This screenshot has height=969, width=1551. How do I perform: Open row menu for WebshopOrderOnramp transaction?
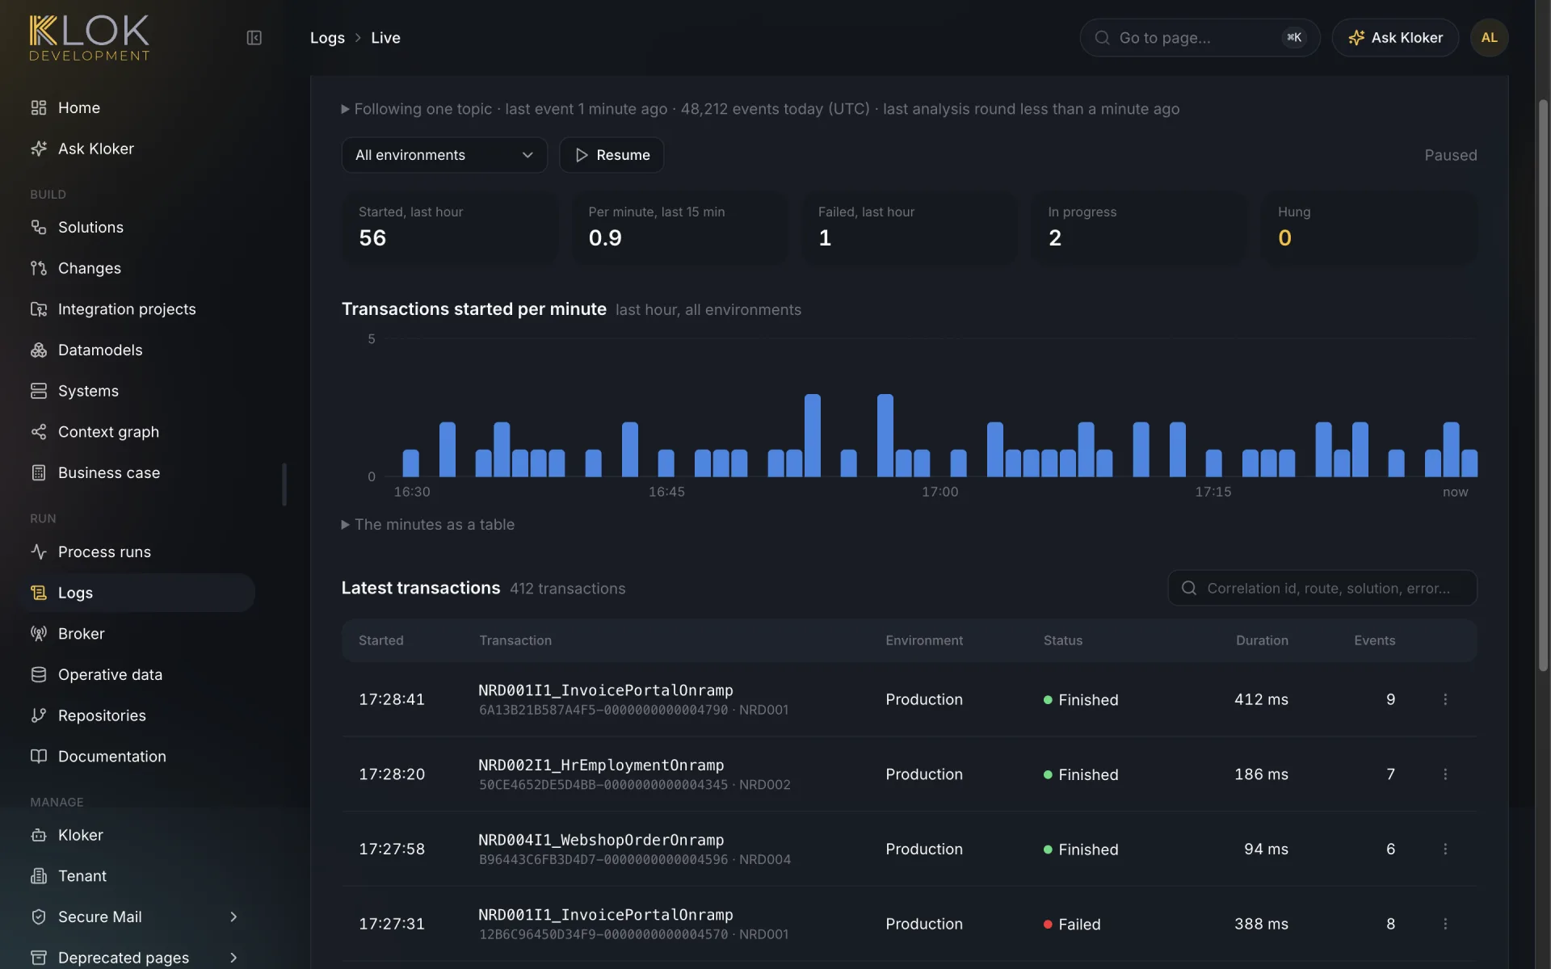click(x=1445, y=849)
